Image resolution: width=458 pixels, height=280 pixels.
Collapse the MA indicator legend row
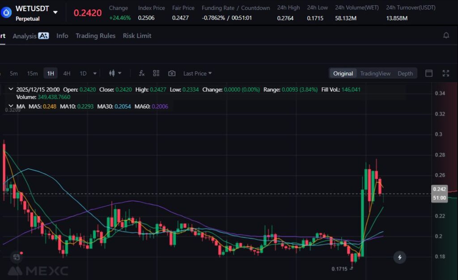[10, 106]
